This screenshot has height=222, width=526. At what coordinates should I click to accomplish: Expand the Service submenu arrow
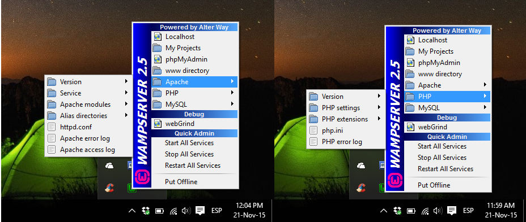[126, 93]
